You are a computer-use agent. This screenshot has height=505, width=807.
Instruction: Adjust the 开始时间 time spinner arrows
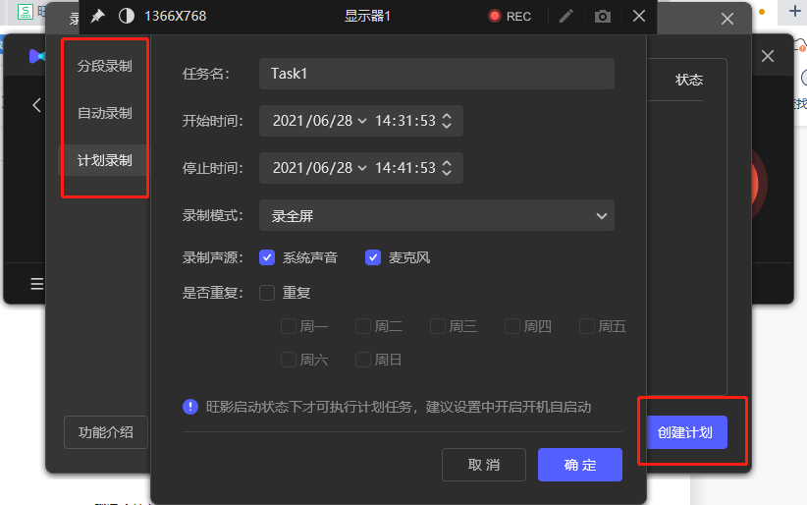click(x=447, y=121)
